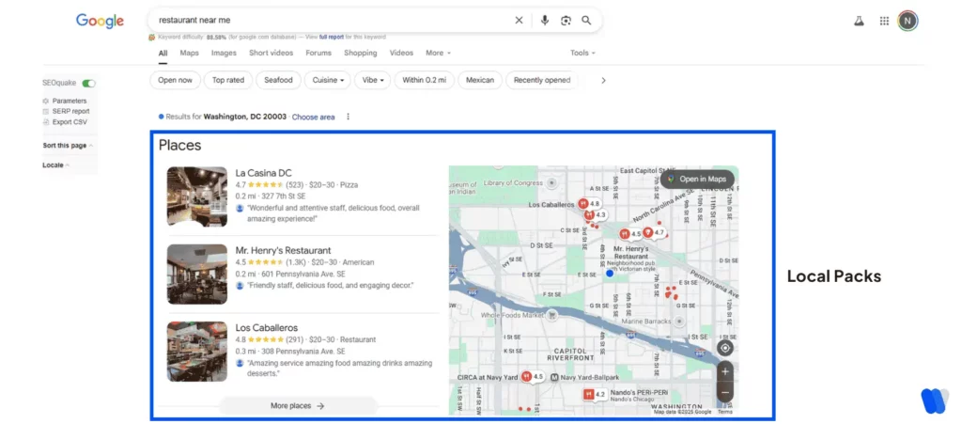Switch to the Images tab
The height and width of the screenshot is (424, 962).
tap(224, 54)
